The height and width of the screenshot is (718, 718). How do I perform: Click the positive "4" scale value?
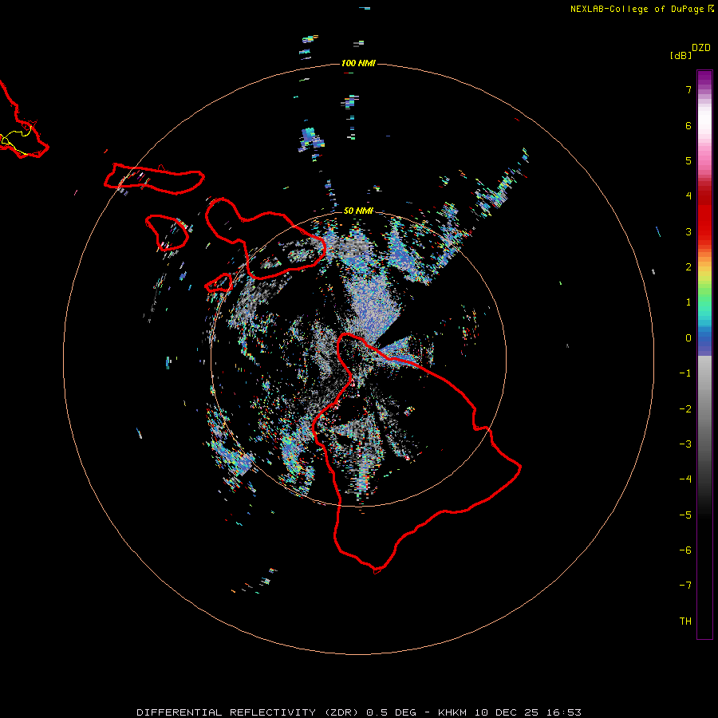pos(688,196)
